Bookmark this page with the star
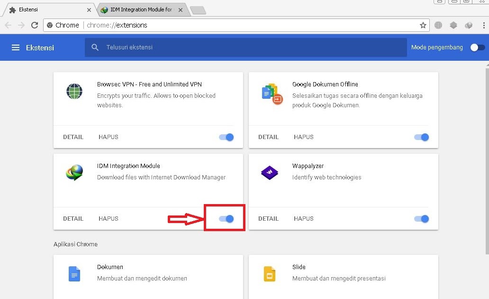 [423, 25]
